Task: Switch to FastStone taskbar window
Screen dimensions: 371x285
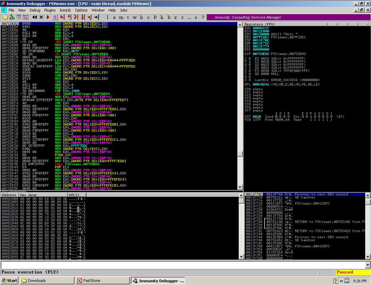Action: 102,281
